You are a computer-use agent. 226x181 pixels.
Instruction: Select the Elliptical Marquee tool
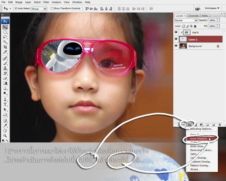(x=5, y=32)
